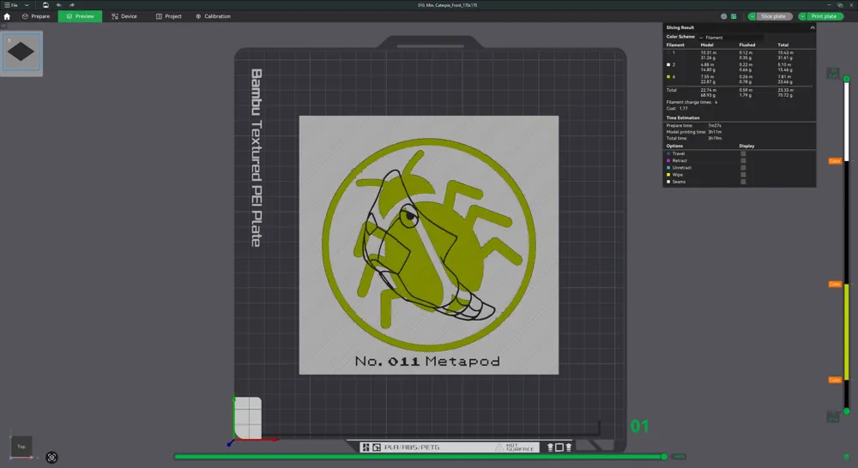This screenshot has height=468, width=858.
Task: Click the top handle of the vertical layer slider
Action: [x=847, y=79]
